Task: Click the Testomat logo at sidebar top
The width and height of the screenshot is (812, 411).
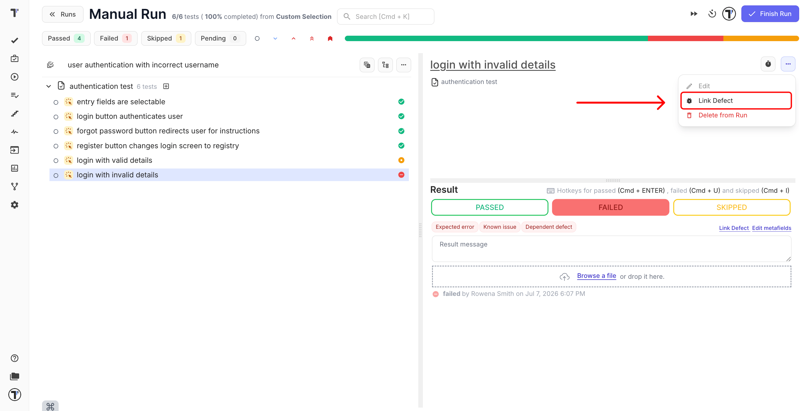Action: point(15,13)
